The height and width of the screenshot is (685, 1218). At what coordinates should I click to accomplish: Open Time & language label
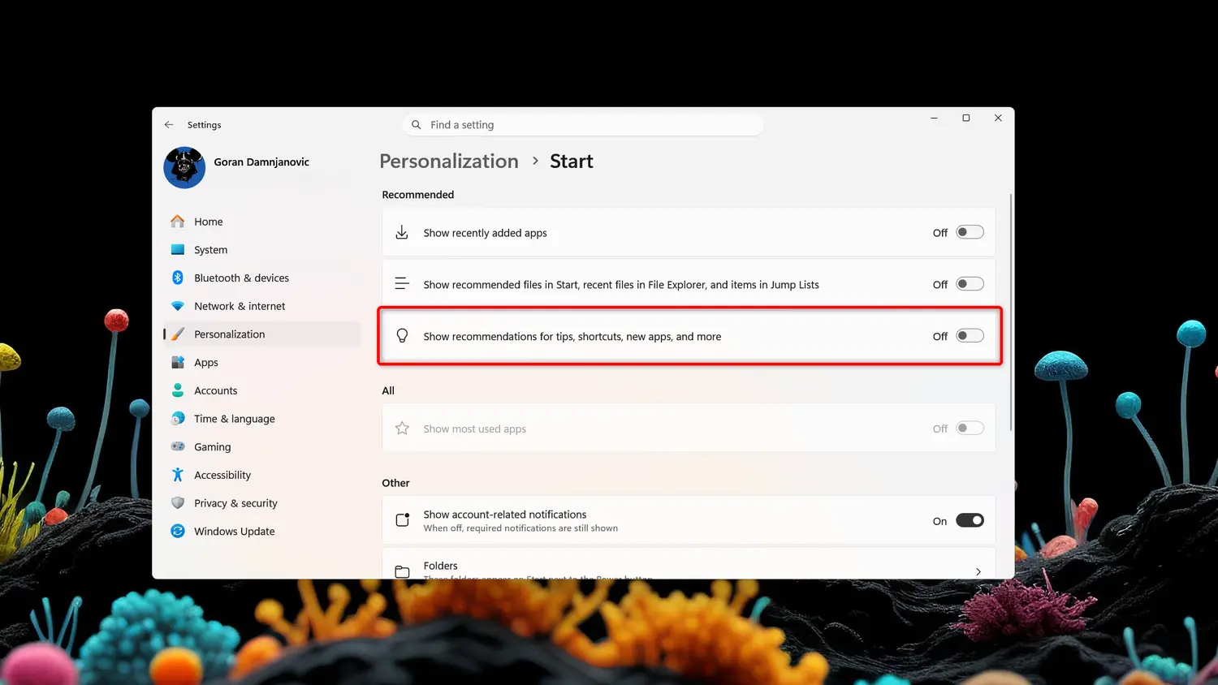click(235, 419)
